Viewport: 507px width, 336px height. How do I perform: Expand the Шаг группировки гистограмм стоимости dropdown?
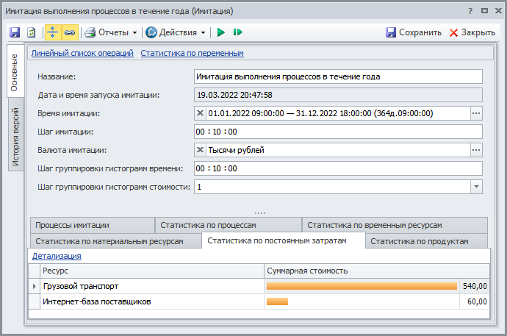476,187
